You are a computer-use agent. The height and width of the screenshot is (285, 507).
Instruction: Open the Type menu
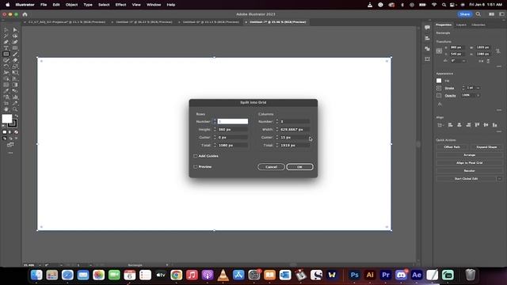point(88,5)
